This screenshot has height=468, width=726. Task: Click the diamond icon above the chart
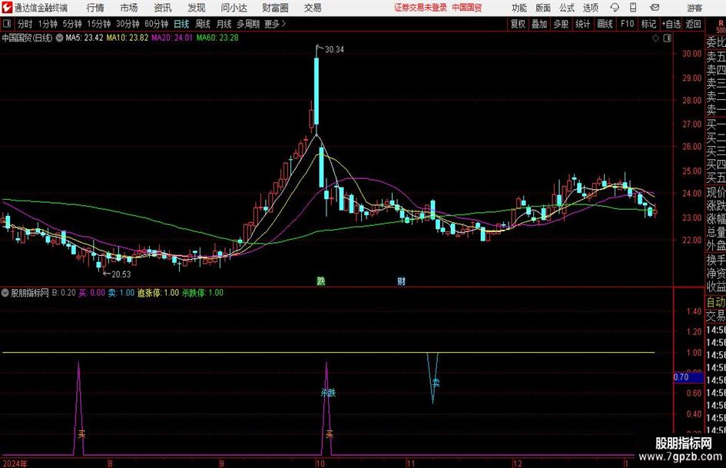click(655, 38)
